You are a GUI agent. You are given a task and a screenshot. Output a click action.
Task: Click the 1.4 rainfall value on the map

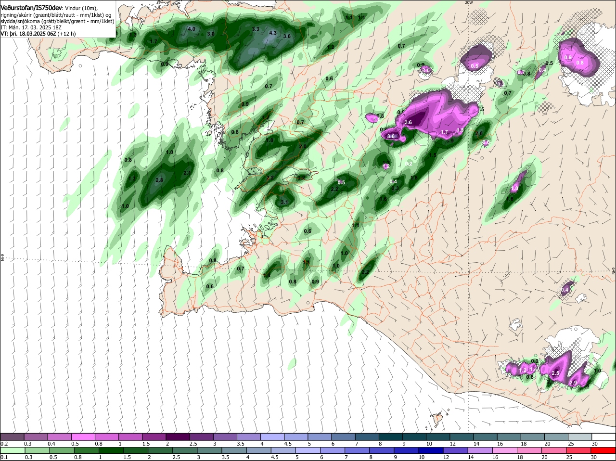[267, 275]
